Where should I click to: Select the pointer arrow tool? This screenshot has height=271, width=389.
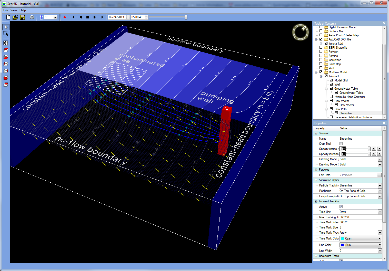6,27
